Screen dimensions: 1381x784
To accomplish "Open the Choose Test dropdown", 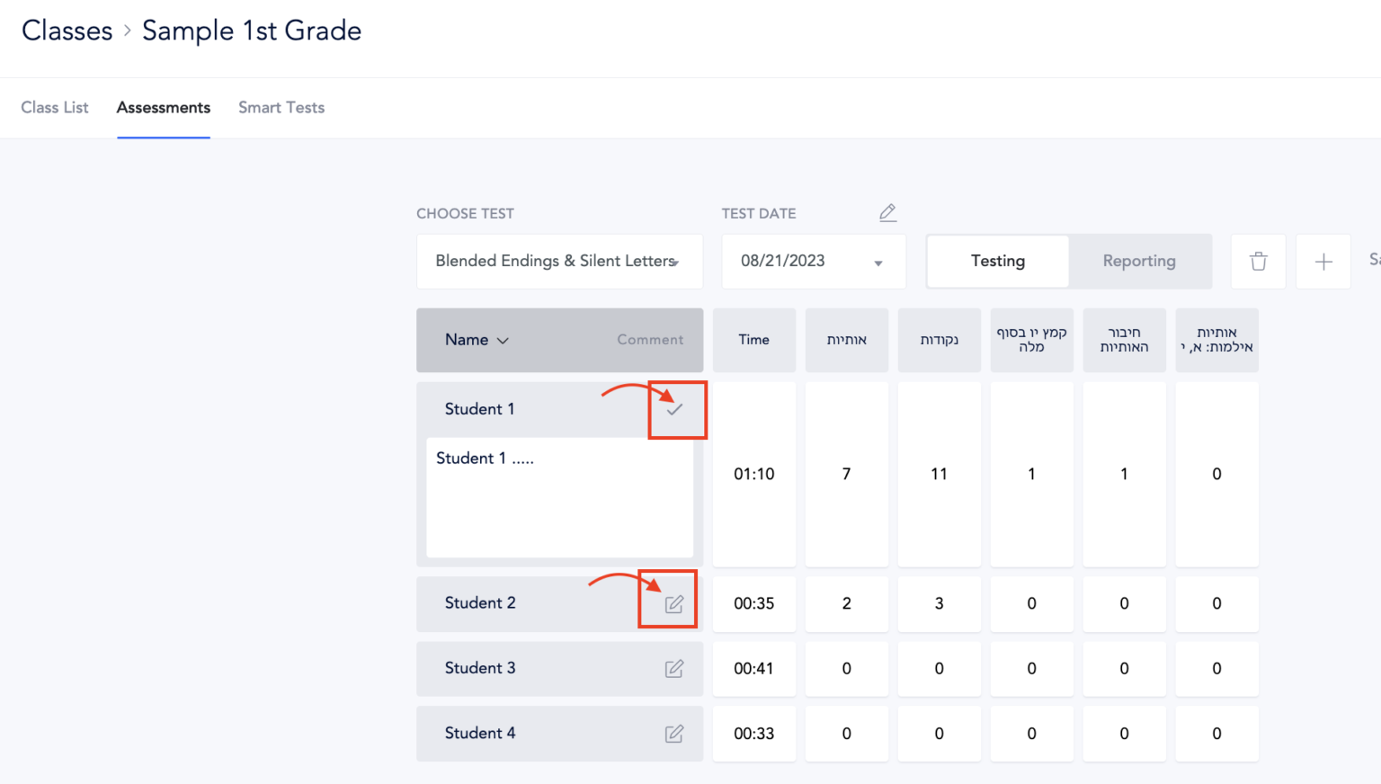I will pos(558,261).
